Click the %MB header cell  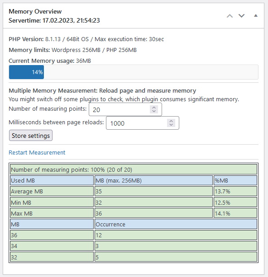coord(235,180)
